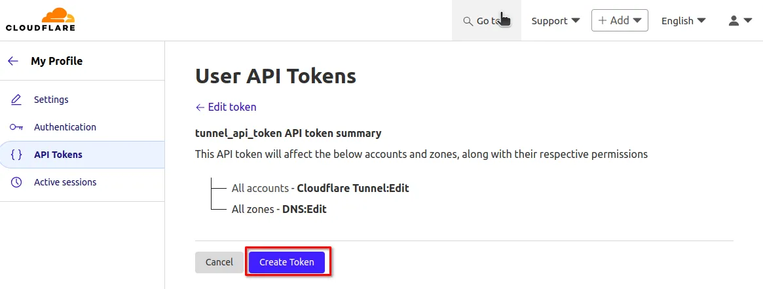Click the key icon beside Authentication
This screenshot has width=763, height=289.
(16, 127)
